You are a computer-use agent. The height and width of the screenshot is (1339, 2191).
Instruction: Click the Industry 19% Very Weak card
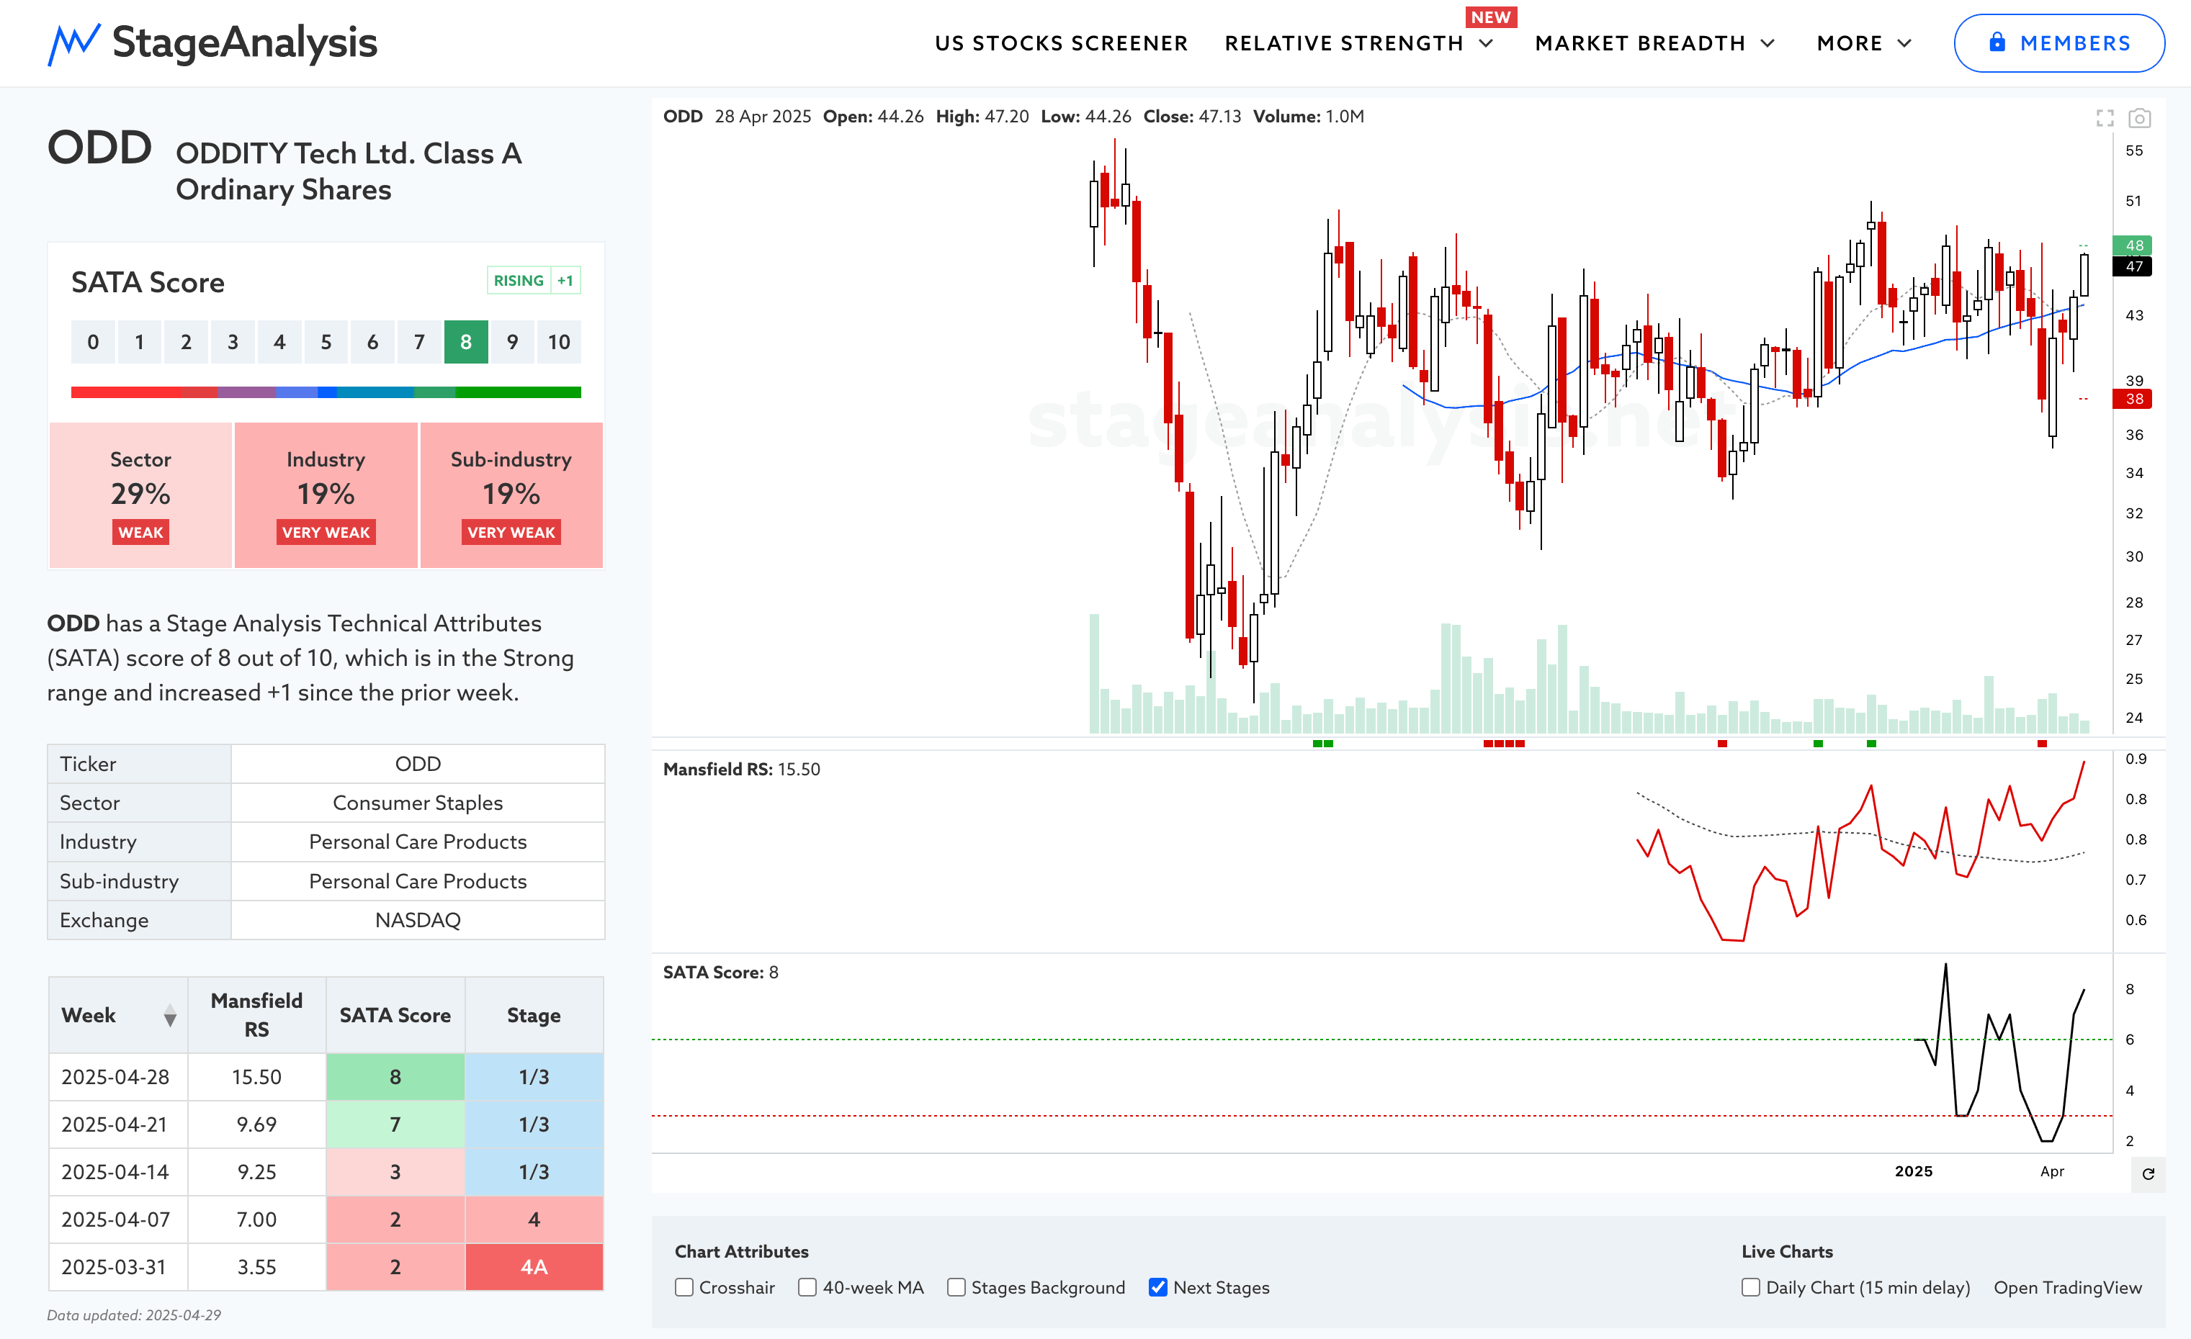326,495
